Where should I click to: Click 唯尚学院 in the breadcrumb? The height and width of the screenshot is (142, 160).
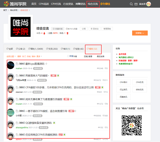point(14,10)
